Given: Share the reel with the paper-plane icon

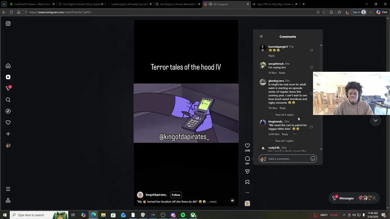Looking at the screenshot, I should point(247,172).
